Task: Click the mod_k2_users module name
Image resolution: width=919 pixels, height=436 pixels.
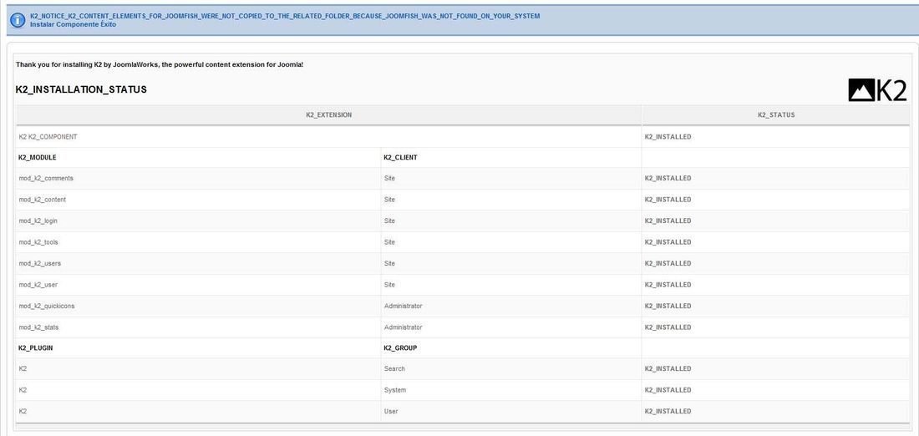Action: pyautogui.click(x=40, y=264)
